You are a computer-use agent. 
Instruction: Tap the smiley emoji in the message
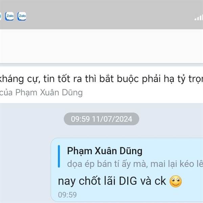click(176, 181)
